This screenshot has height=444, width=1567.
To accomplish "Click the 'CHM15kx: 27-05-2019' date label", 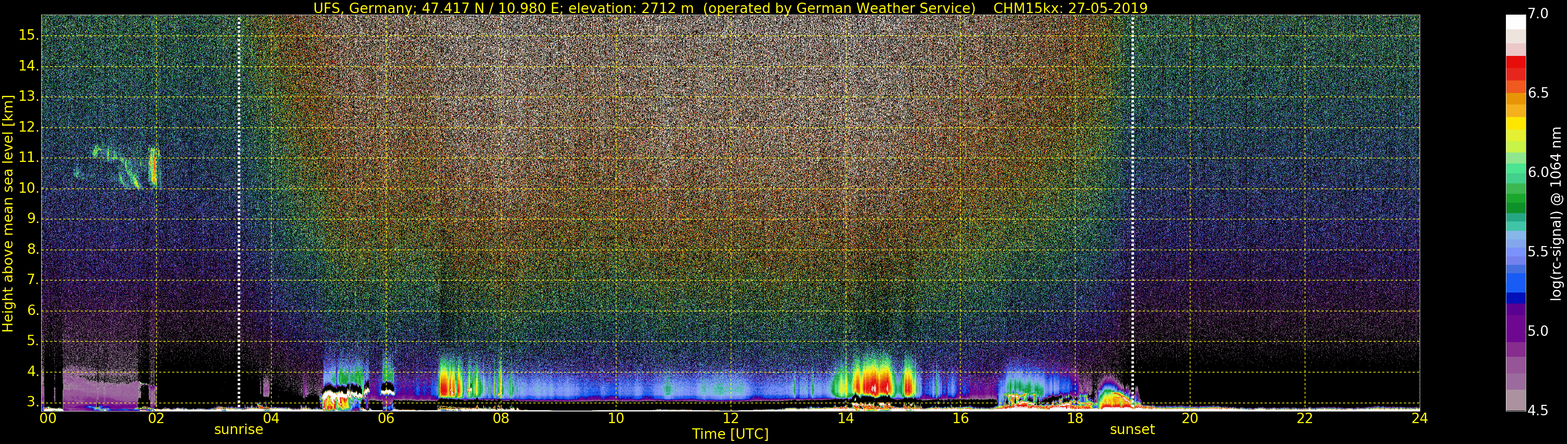I will point(1070,8).
